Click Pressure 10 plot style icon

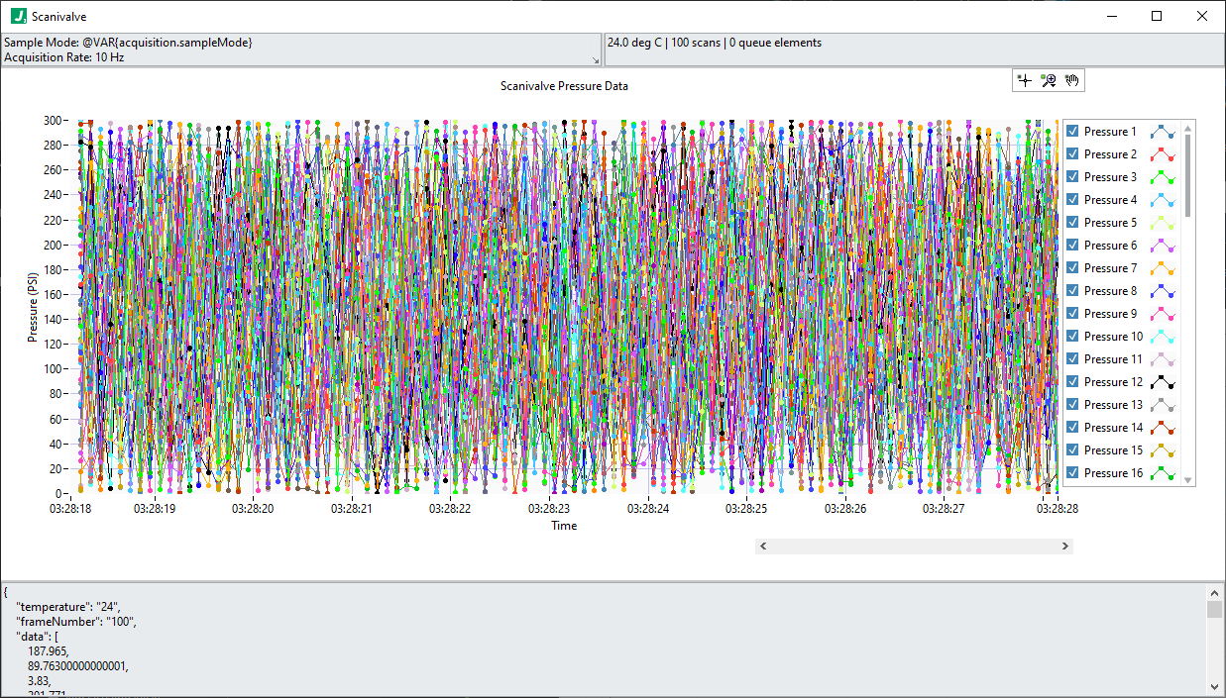click(1163, 337)
